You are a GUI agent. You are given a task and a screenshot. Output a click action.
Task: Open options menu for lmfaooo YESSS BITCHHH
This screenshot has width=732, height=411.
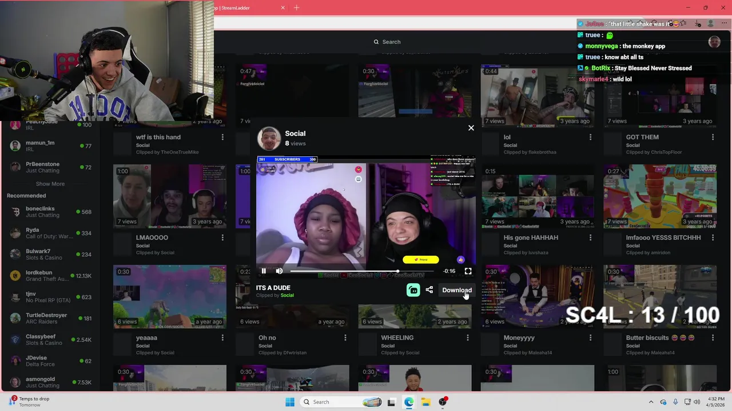point(713,237)
